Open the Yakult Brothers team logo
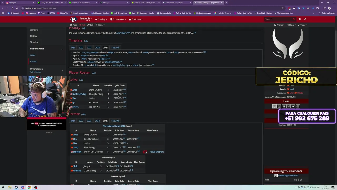The height and width of the screenshot is (190, 337). pyautogui.click(x=145, y=152)
